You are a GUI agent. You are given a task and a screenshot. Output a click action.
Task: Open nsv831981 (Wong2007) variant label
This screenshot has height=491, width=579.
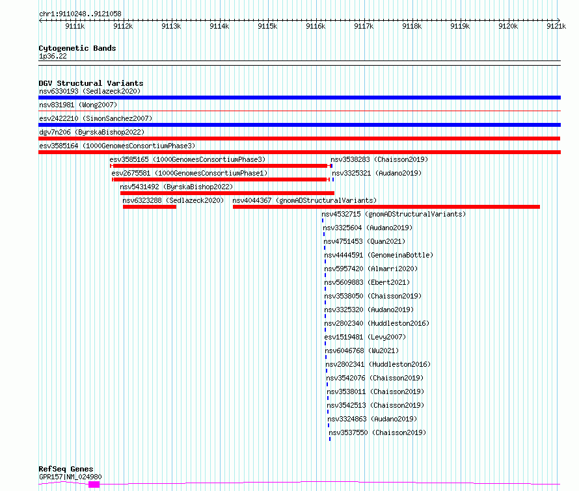(x=78, y=105)
